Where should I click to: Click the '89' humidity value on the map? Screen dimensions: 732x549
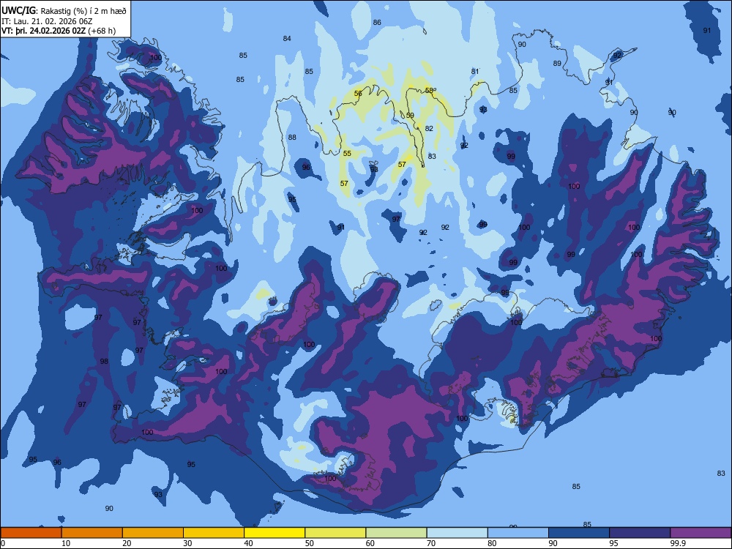[557, 64]
